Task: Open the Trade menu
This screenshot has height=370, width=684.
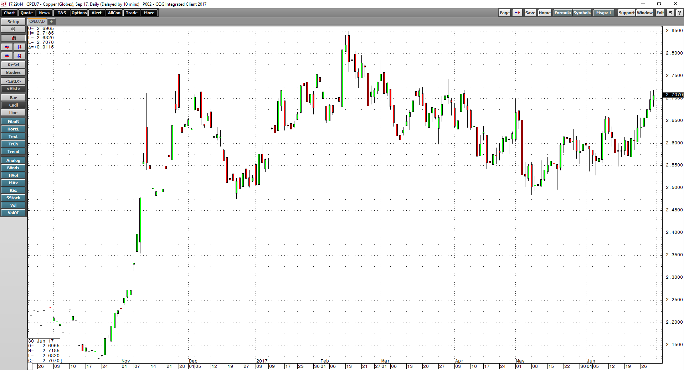Action: click(132, 13)
